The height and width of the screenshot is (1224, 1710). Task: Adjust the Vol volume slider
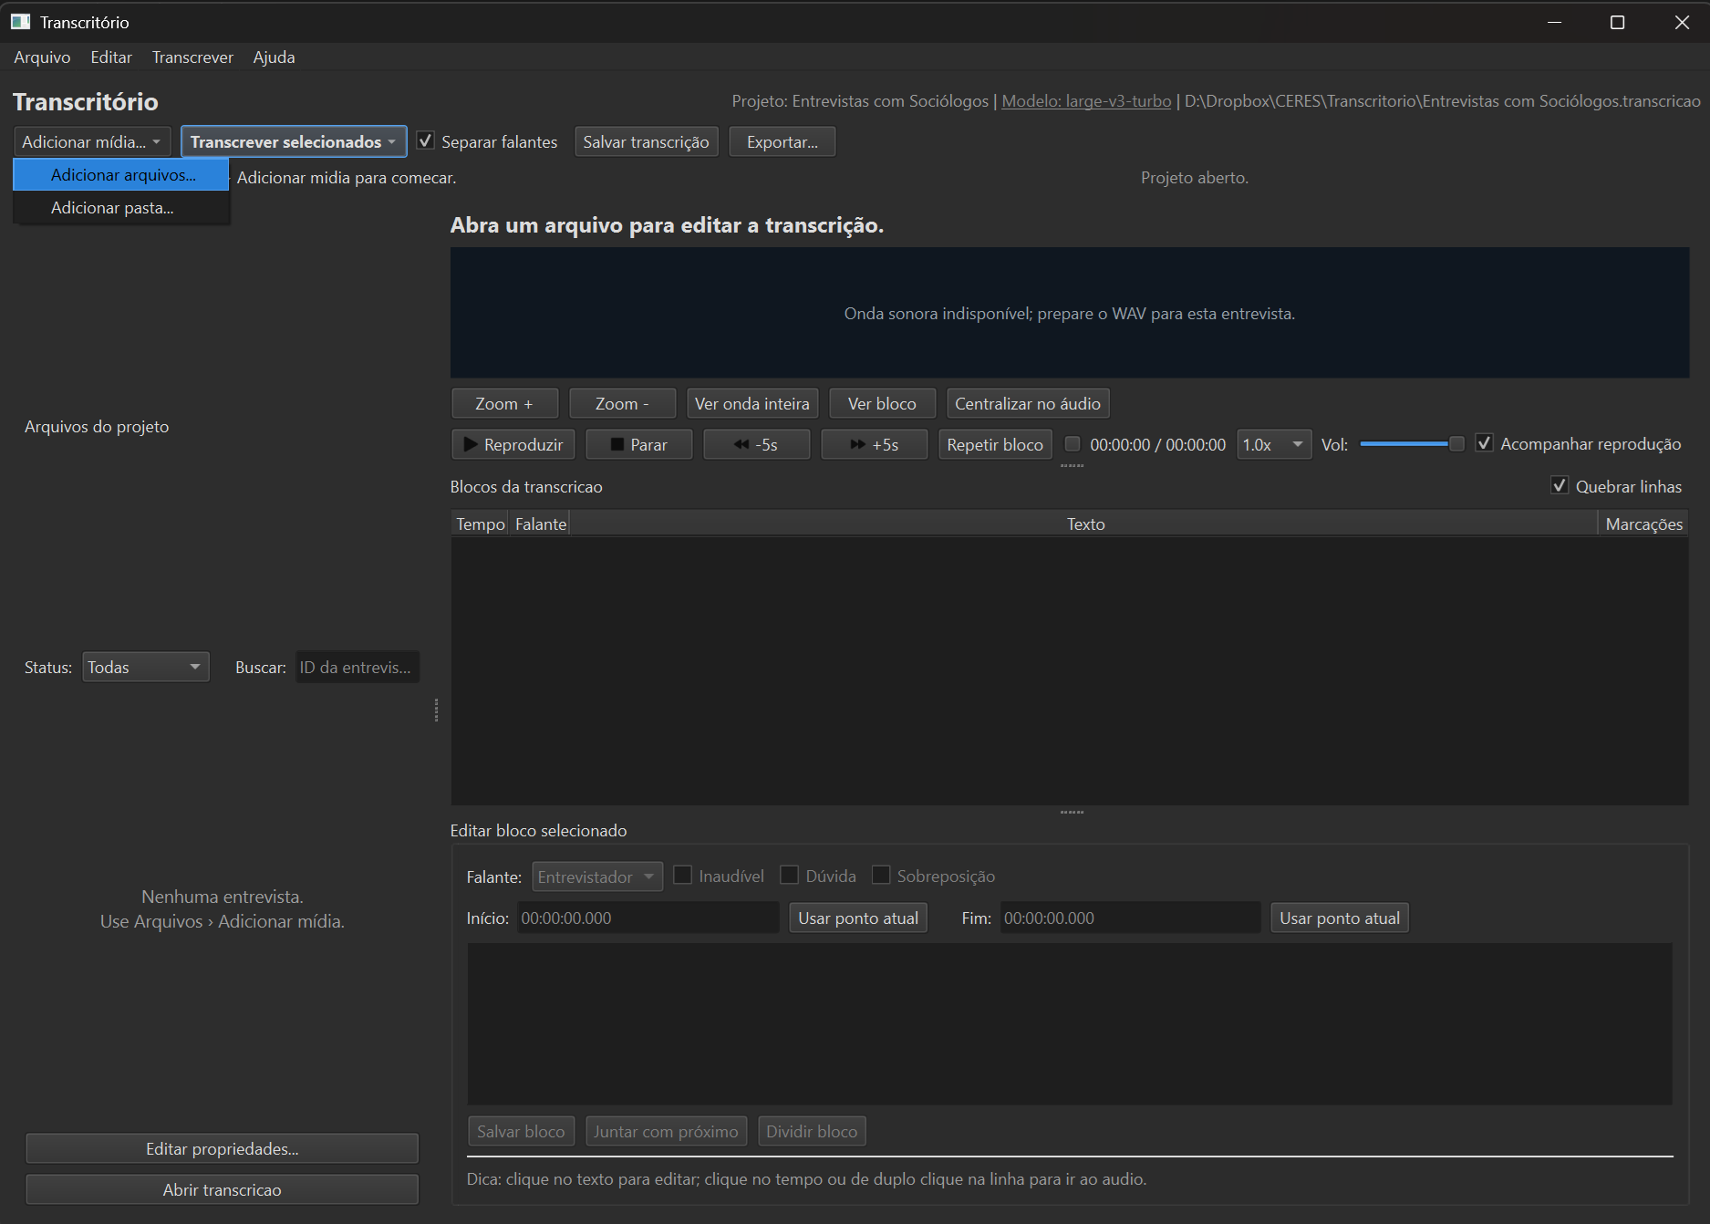(x=1412, y=443)
